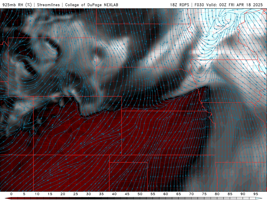Viewport: 267px width, 200px height.
Task: Click the '18Z RDPS' model label
Action: point(180,5)
